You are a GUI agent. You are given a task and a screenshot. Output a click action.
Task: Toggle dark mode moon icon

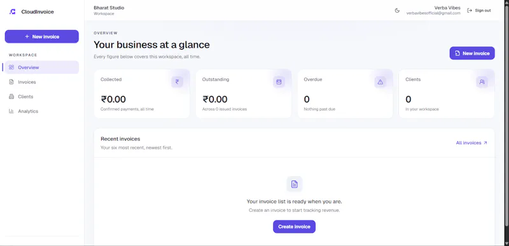tap(397, 10)
